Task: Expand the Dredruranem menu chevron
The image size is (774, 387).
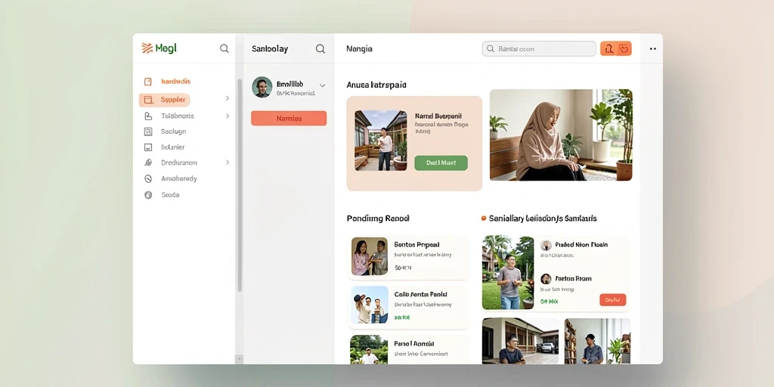Action: pyautogui.click(x=228, y=162)
